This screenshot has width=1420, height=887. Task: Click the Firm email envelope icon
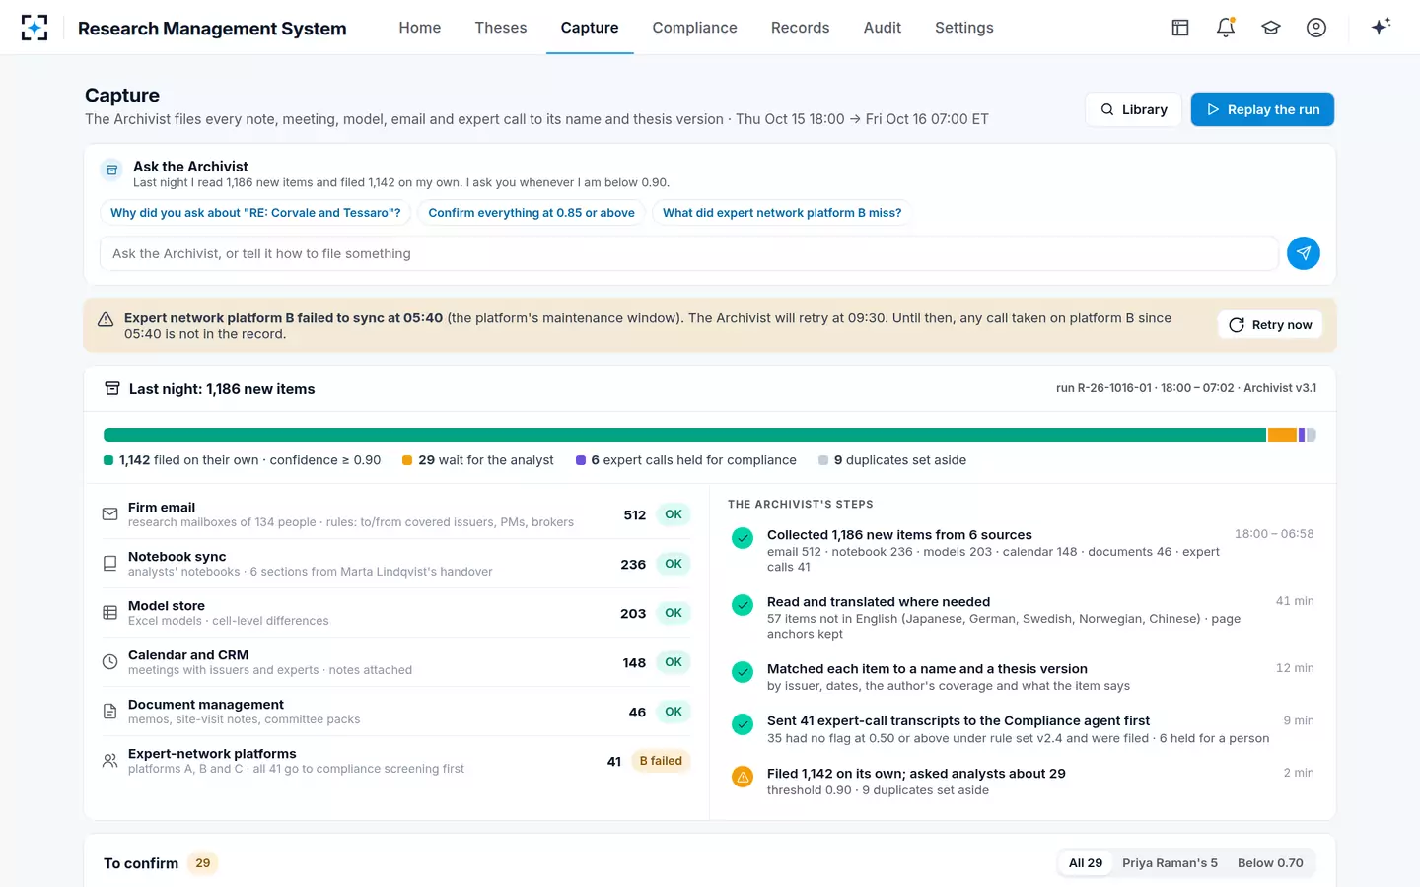point(110,514)
